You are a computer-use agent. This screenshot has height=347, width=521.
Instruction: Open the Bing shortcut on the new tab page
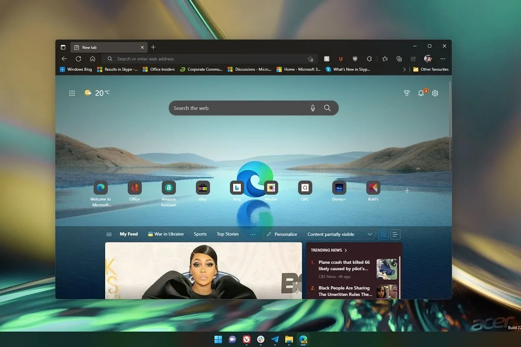(x=237, y=188)
